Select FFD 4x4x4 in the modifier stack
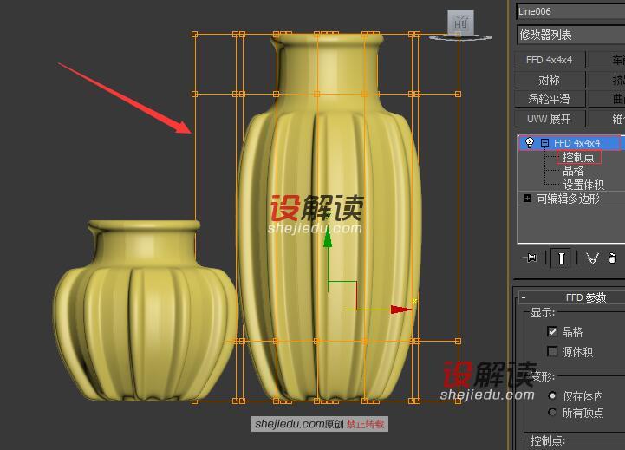This screenshot has height=450, width=625. (x=576, y=143)
